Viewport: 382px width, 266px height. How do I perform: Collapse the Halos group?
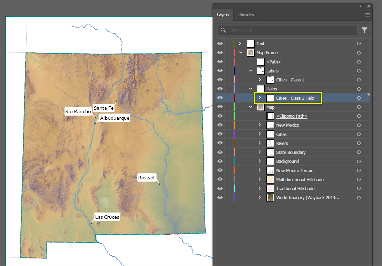250,89
